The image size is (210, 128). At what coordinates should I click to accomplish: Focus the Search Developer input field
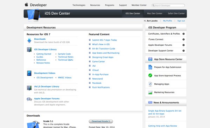click(x=168, y=6)
